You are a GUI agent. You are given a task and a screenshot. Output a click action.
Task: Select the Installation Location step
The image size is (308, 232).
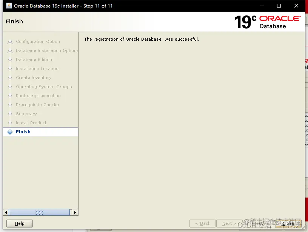[37, 69]
